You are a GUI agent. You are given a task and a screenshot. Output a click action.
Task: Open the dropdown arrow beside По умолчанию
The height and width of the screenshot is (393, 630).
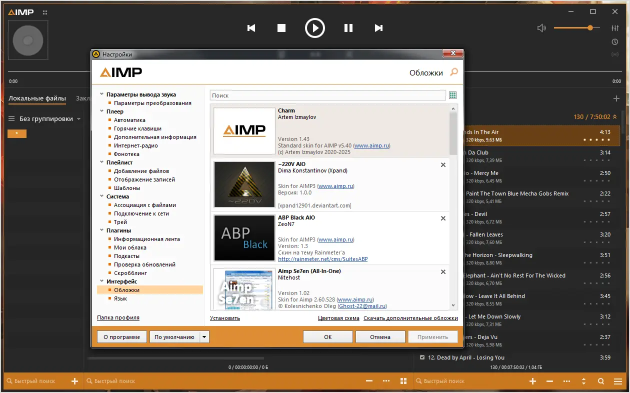pyautogui.click(x=204, y=337)
